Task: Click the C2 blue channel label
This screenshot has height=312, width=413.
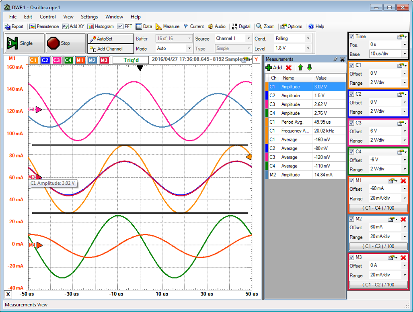Action: [45, 60]
